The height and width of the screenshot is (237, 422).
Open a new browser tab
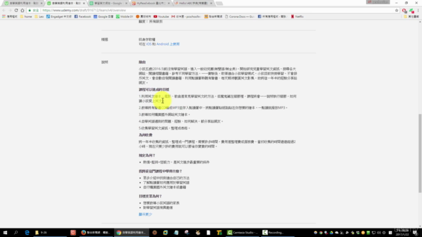tap(220, 3)
